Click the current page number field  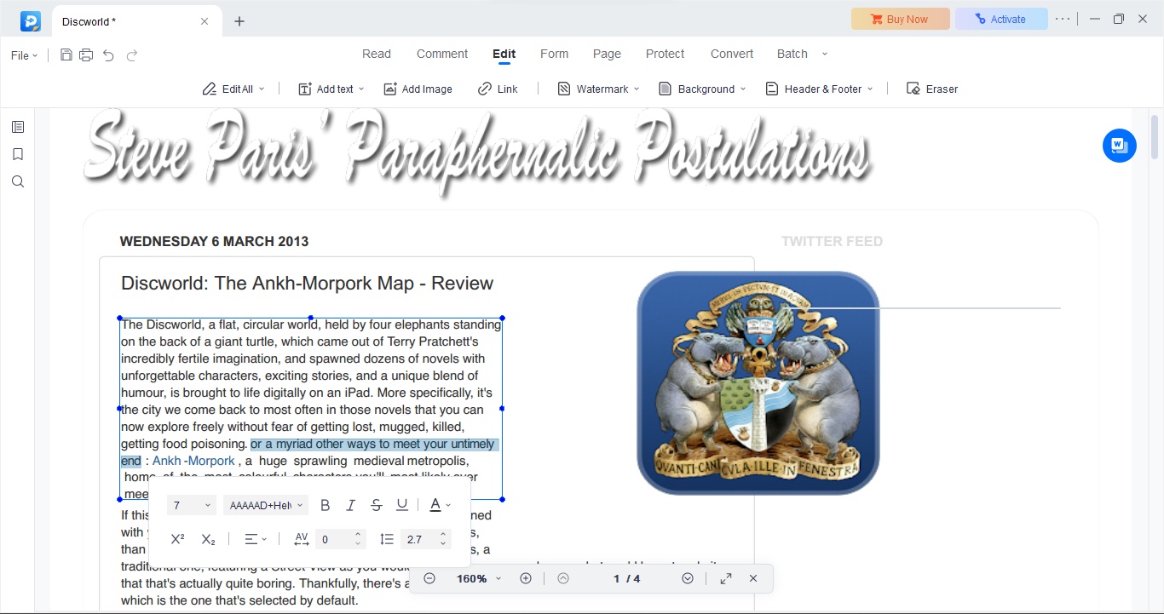click(617, 578)
